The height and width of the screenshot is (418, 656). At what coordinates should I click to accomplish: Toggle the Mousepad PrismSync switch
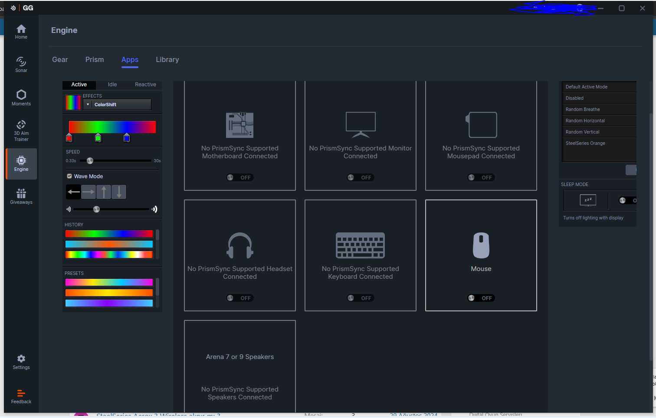point(481,177)
